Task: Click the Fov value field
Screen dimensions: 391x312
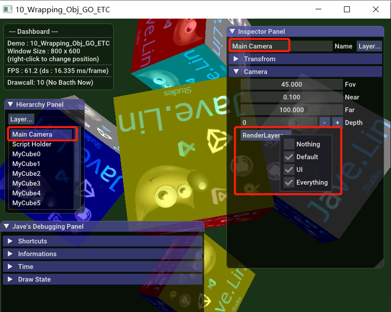Action: tap(292, 84)
